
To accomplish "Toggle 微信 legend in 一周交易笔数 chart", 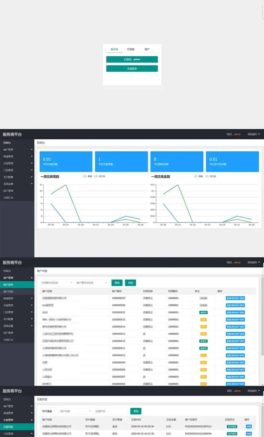I will pos(88,176).
